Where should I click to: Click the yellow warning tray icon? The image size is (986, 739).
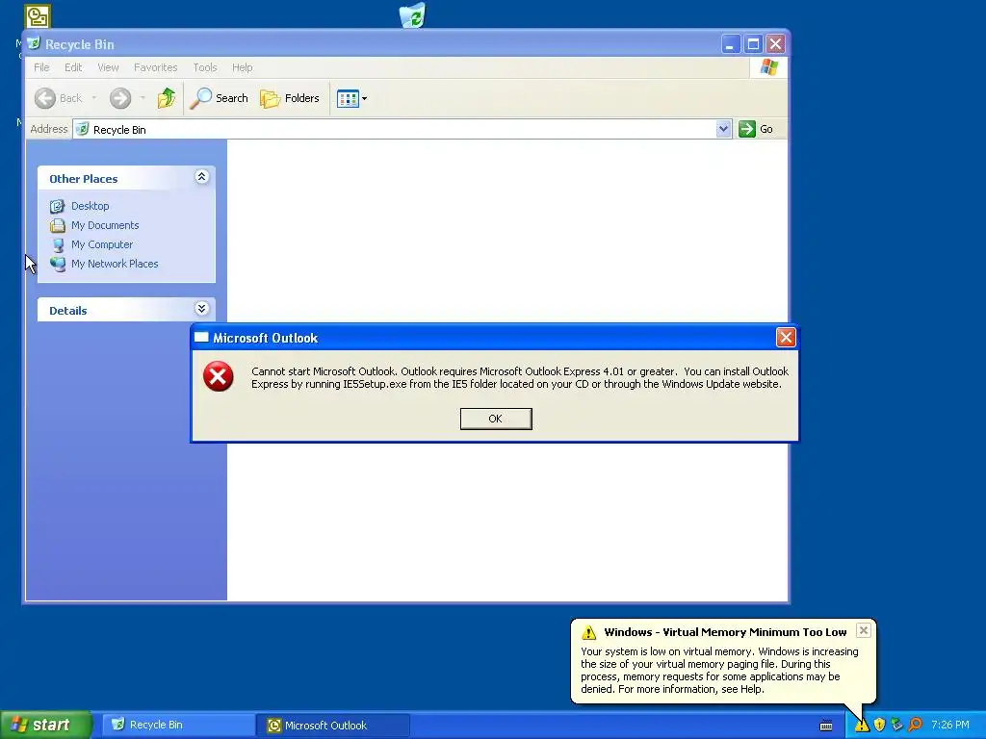(x=862, y=726)
